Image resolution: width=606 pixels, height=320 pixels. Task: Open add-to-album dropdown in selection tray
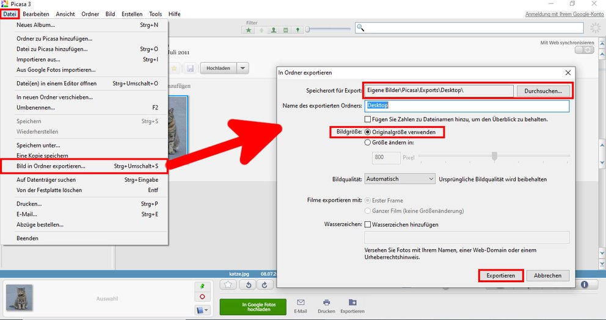203,310
